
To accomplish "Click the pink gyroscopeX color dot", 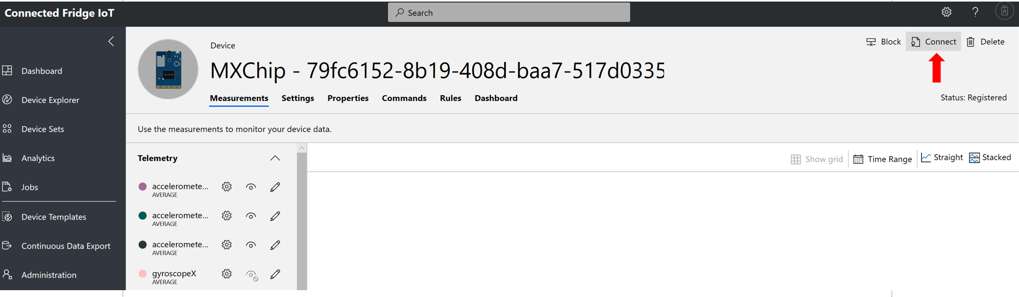I will 142,274.
